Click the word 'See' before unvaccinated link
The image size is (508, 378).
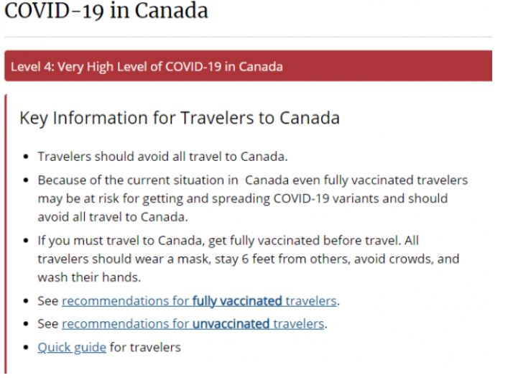point(48,324)
